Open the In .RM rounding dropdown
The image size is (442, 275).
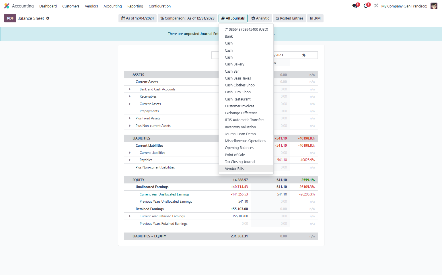(x=315, y=18)
